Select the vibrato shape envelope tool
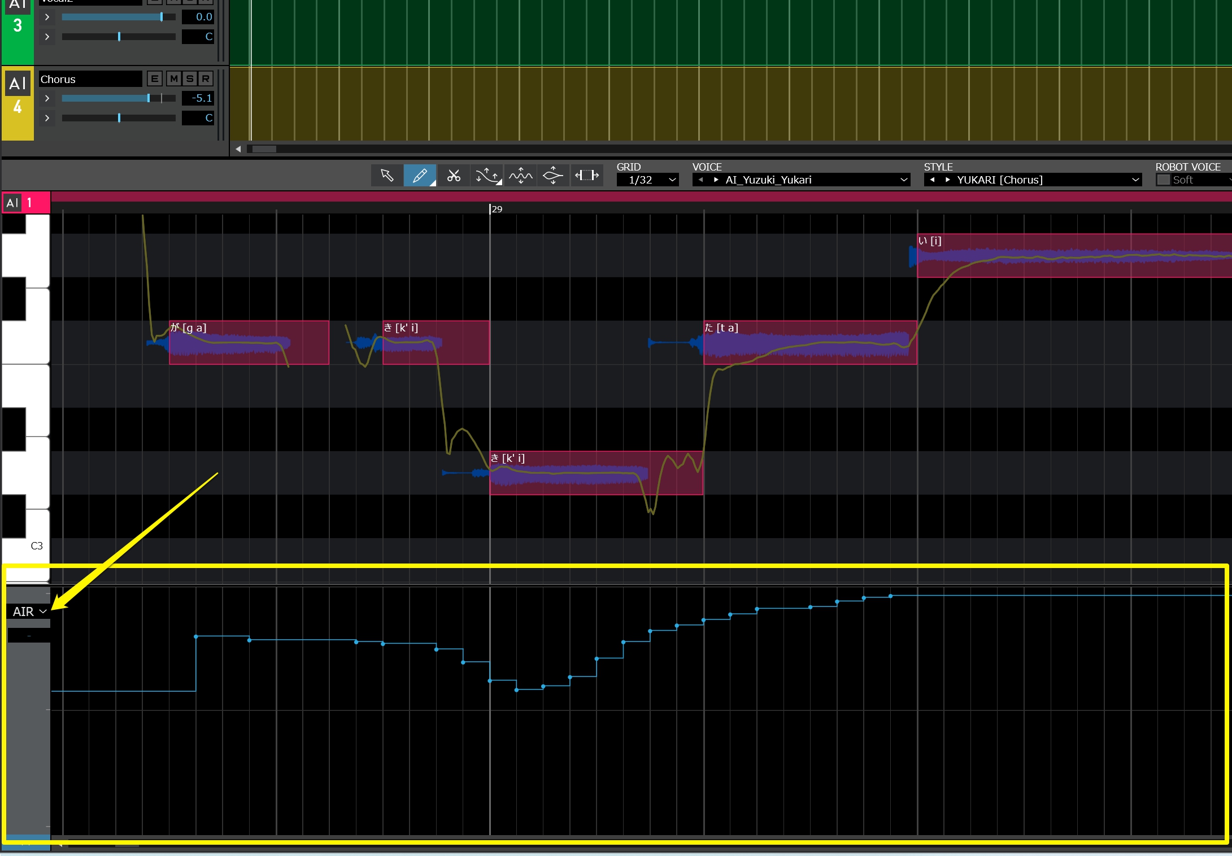1232x856 pixels. click(x=553, y=176)
